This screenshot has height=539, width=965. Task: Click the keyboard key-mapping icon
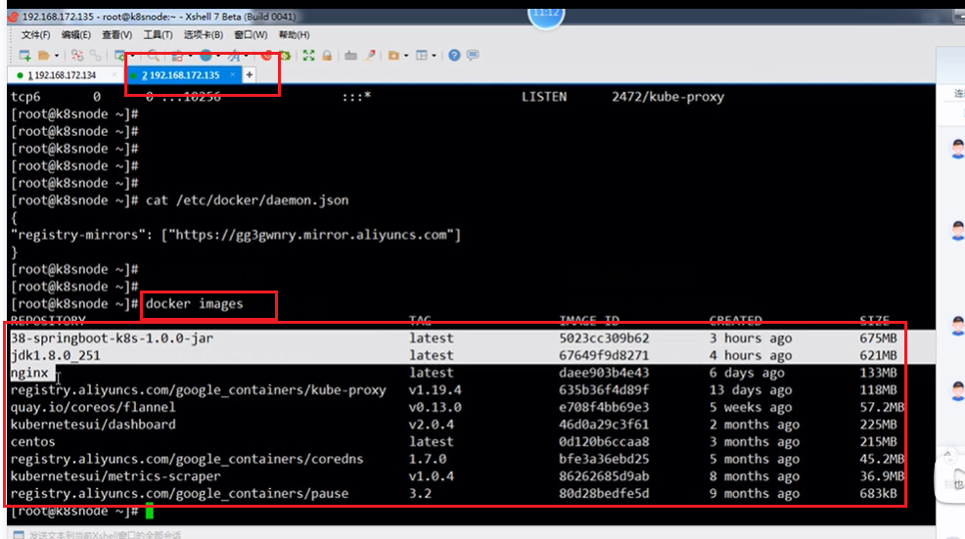coord(350,56)
